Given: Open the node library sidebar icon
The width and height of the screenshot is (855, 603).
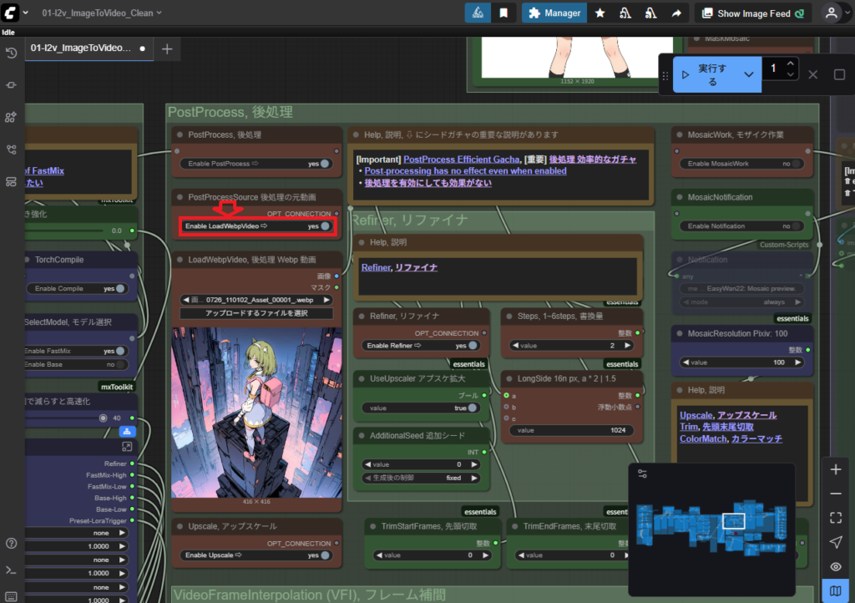Looking at the screenshot, I should click(x=11, y=117).
